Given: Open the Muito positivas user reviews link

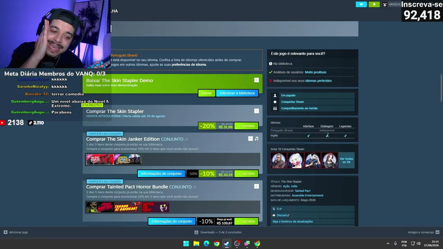Looking at the screenshot, I should coord(315,72).
